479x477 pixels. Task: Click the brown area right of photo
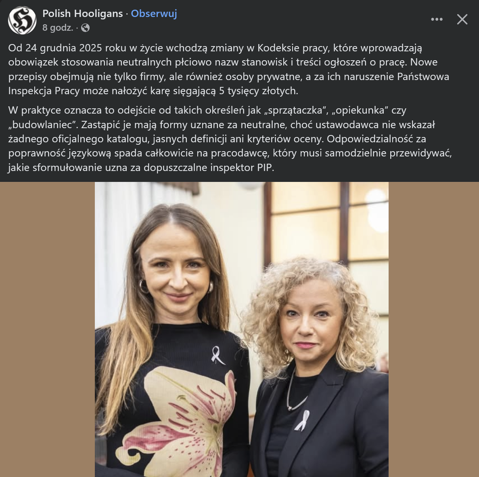coord(434,329)
